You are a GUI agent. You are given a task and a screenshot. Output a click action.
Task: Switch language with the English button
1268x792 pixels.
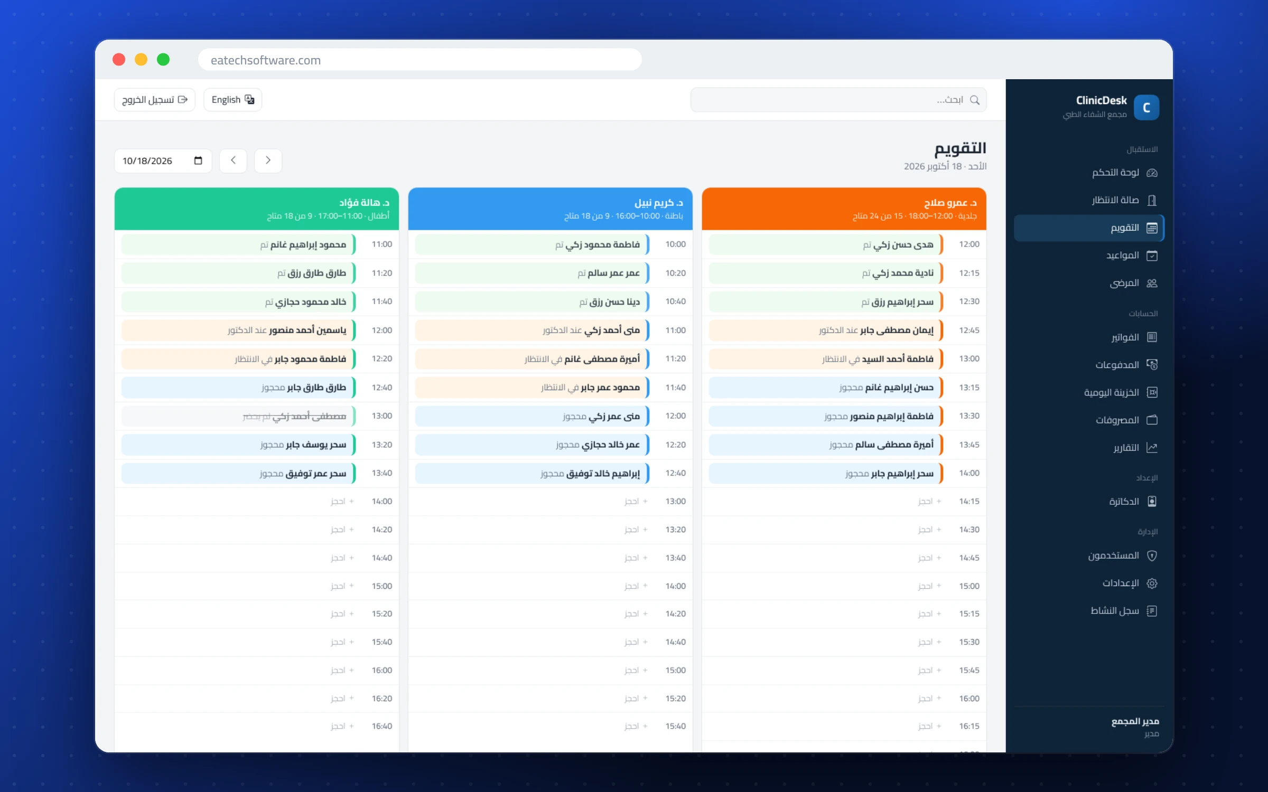pyautogui.click(x=232, y=99)
